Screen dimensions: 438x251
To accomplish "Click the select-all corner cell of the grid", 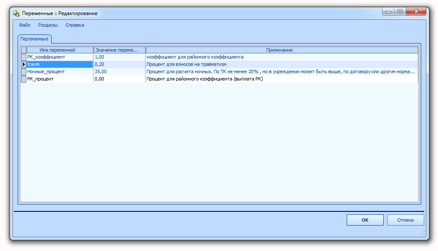I will 24,50.
